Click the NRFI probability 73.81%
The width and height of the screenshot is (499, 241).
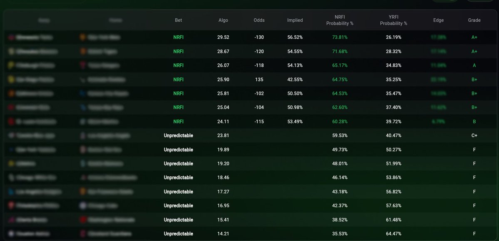[340, 37]
